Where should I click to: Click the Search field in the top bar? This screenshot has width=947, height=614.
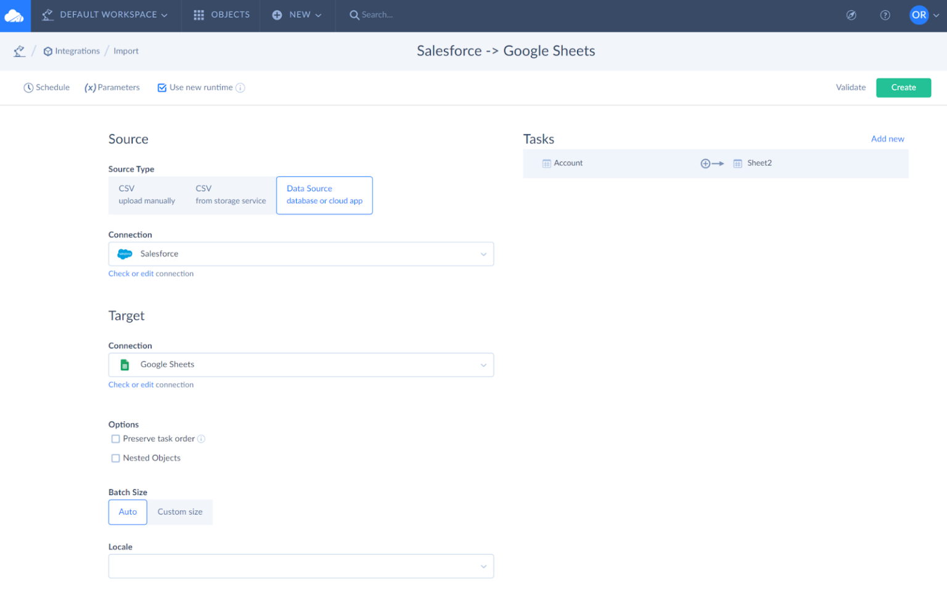pyautogui.click(x=376, y=14)
